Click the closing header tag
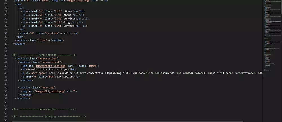 (x=19, y=44)
